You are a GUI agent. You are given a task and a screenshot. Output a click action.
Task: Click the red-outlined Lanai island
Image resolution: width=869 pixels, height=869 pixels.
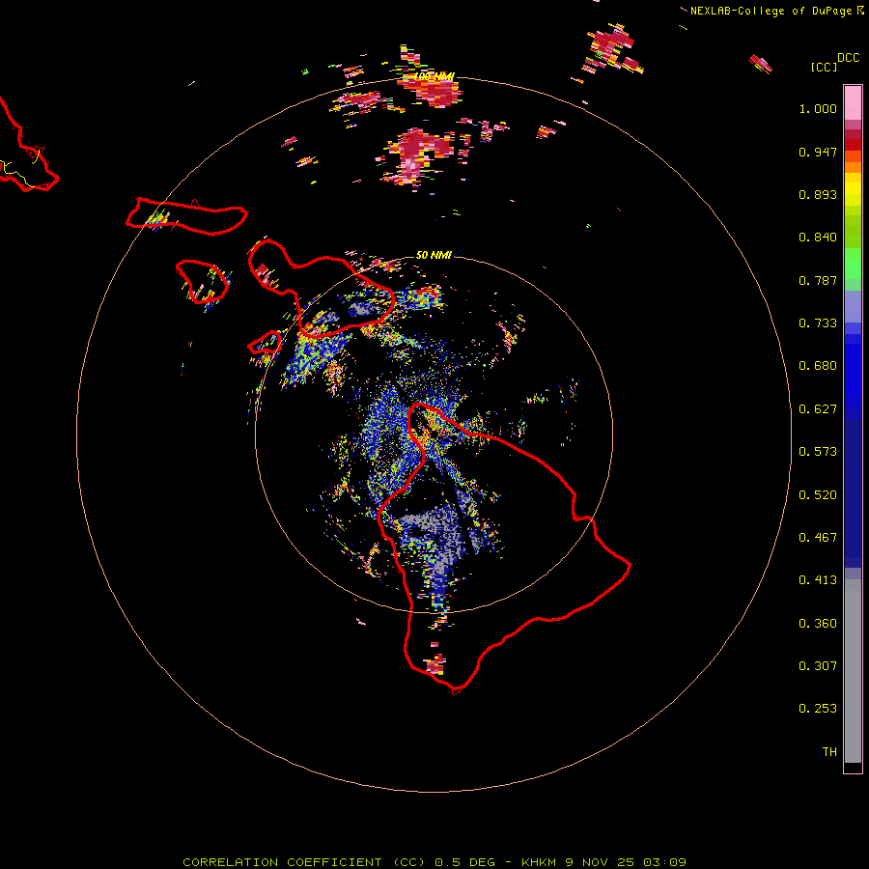click(203, 282)
